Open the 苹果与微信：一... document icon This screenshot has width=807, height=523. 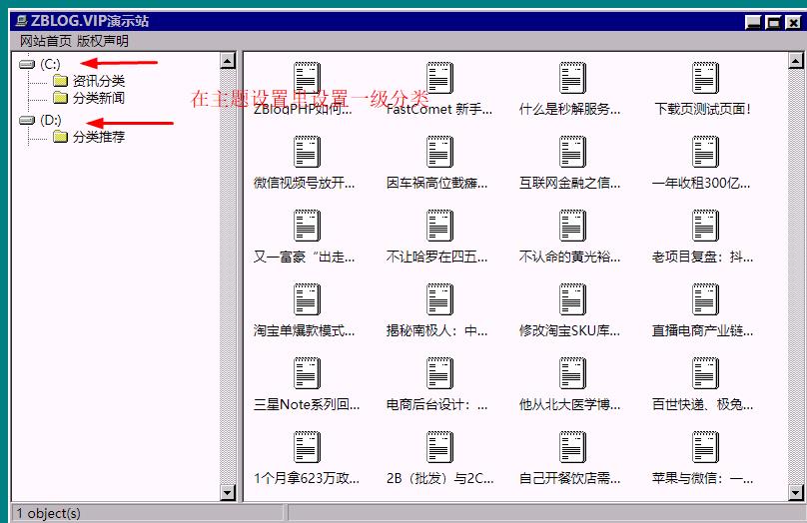pyautogui.click(x=705, y=447)
